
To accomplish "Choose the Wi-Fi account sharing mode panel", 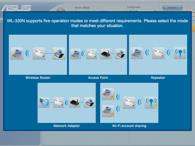I will (x=129, y=103).
